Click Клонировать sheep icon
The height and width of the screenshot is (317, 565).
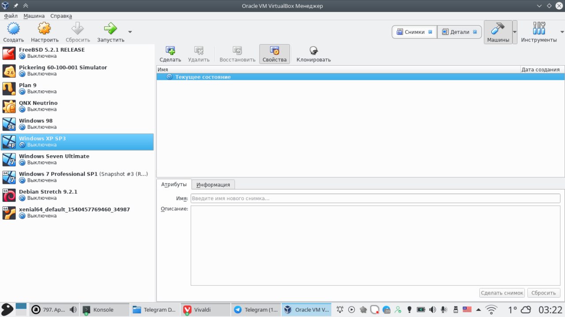tap(313, 51)
